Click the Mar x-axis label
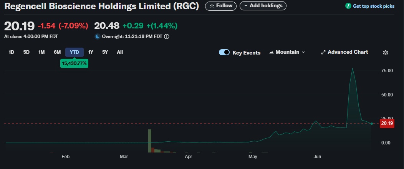The height and width of the screenshot is (169, 404). coord(124,157)
